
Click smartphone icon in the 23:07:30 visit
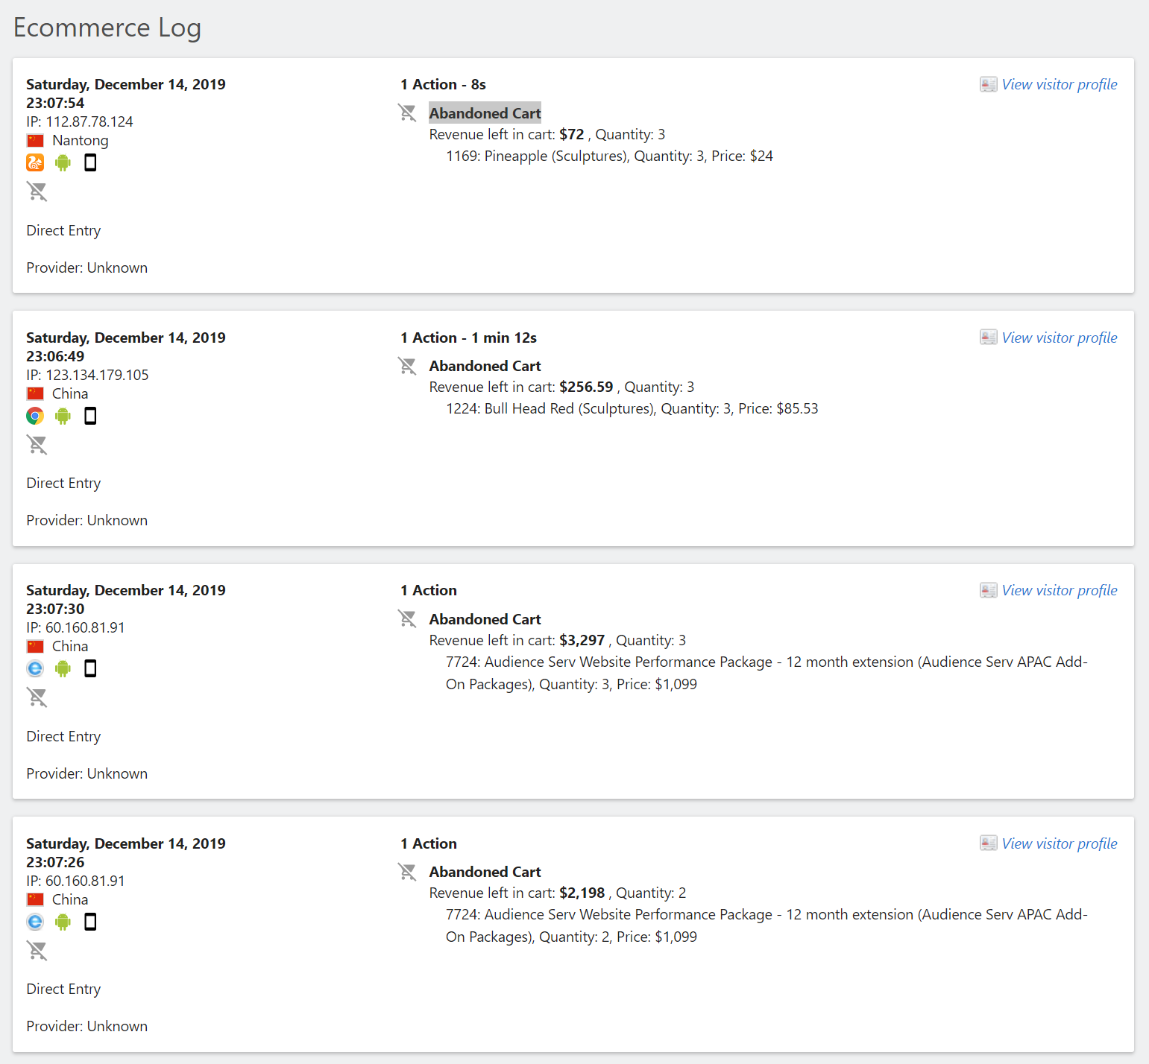tap(90, 668)
